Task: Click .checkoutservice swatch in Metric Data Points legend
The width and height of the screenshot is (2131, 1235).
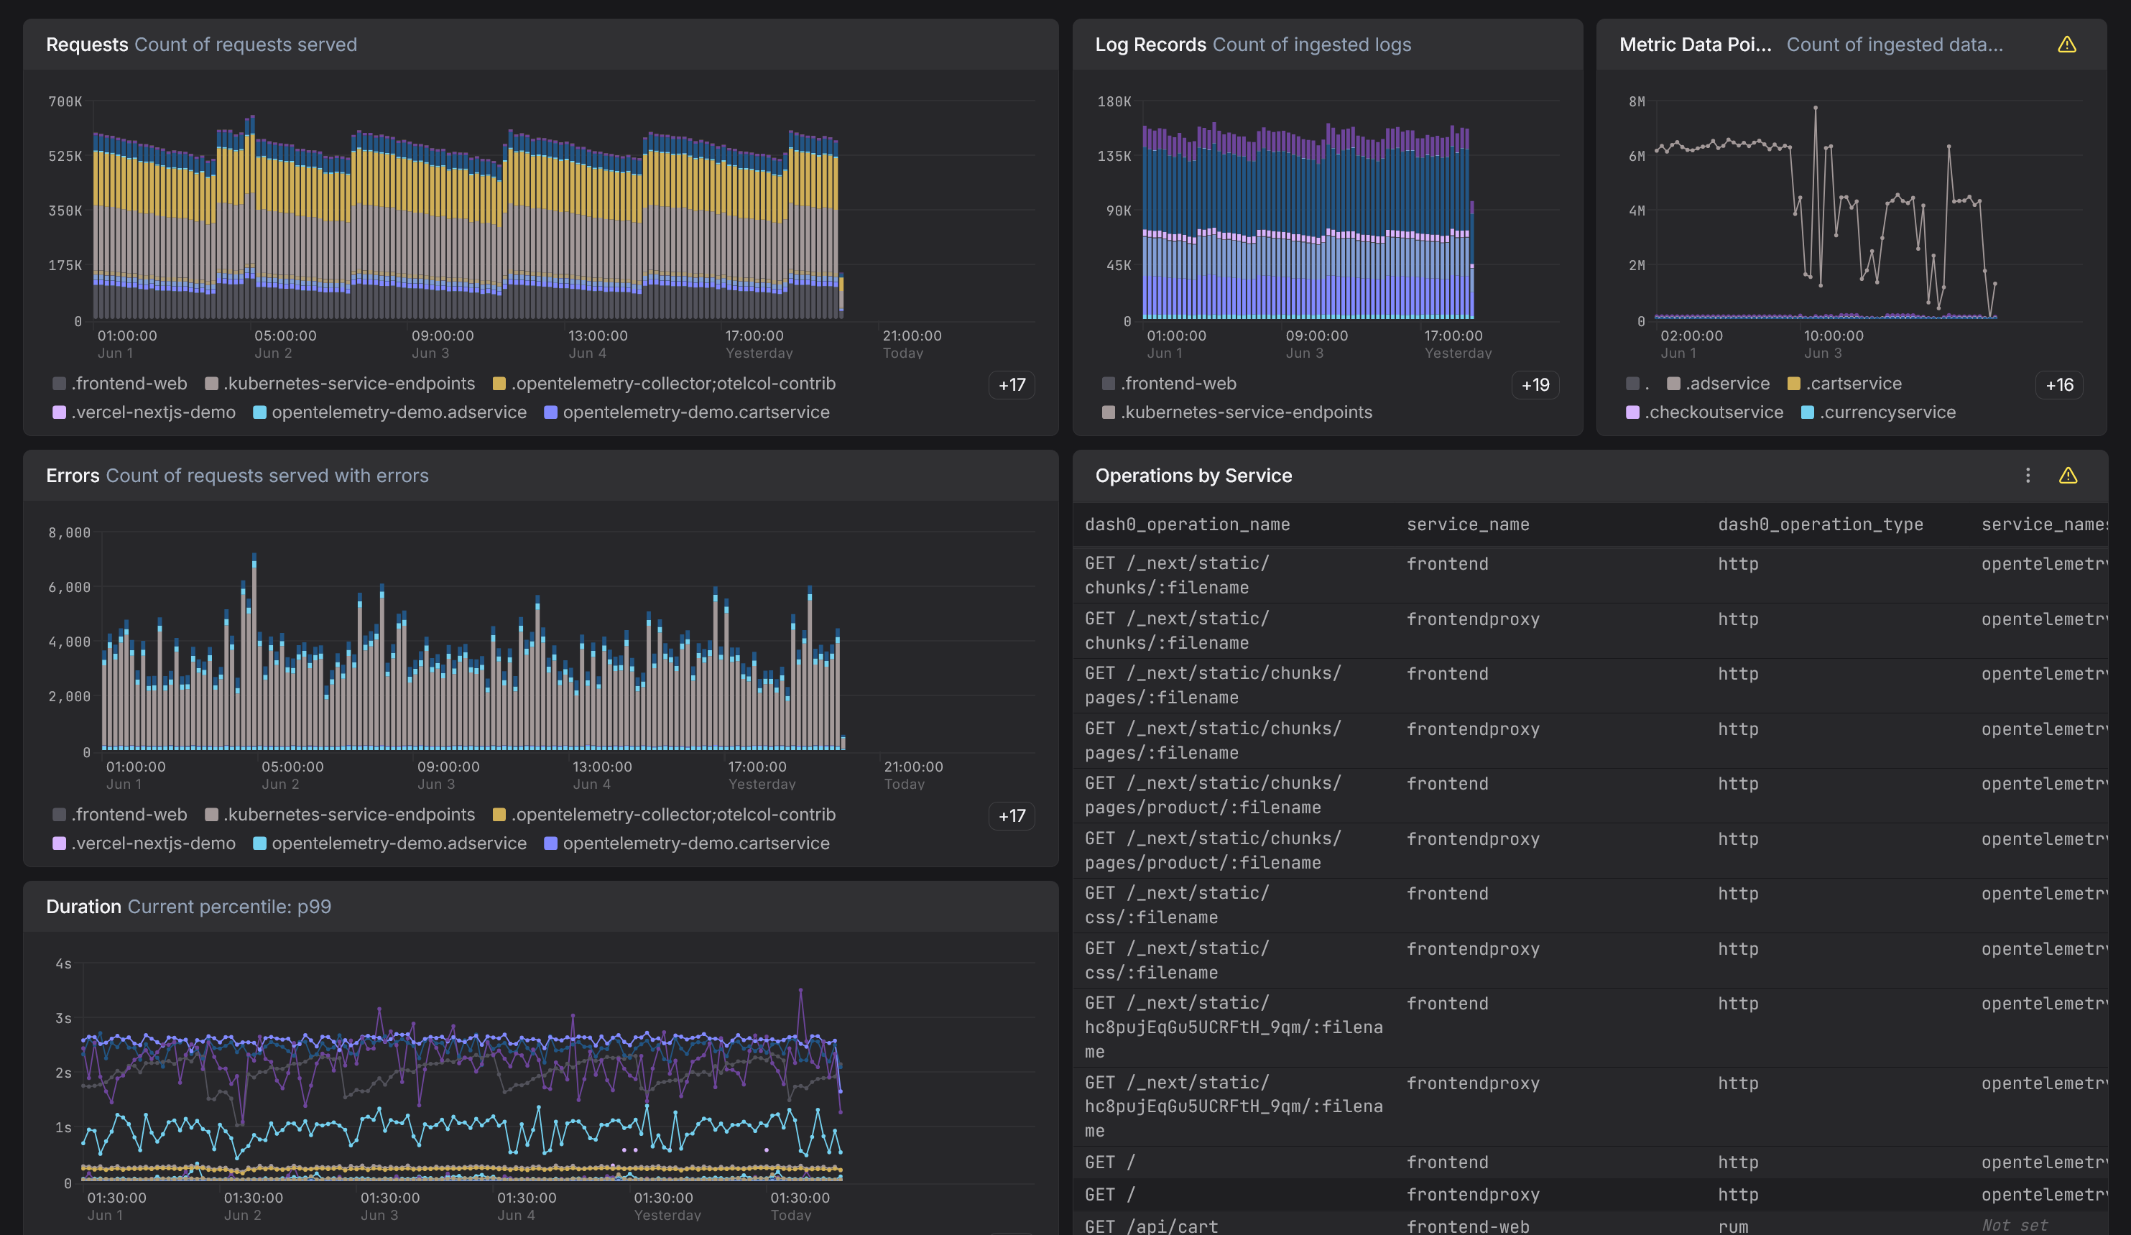Action: point(1632,412)
